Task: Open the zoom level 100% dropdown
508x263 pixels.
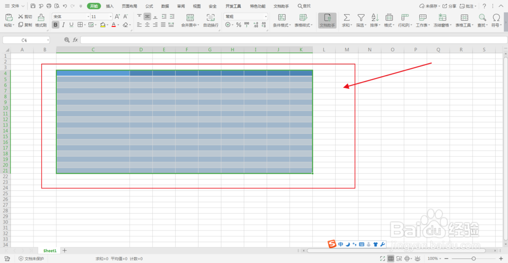Action: coord(434,258)
